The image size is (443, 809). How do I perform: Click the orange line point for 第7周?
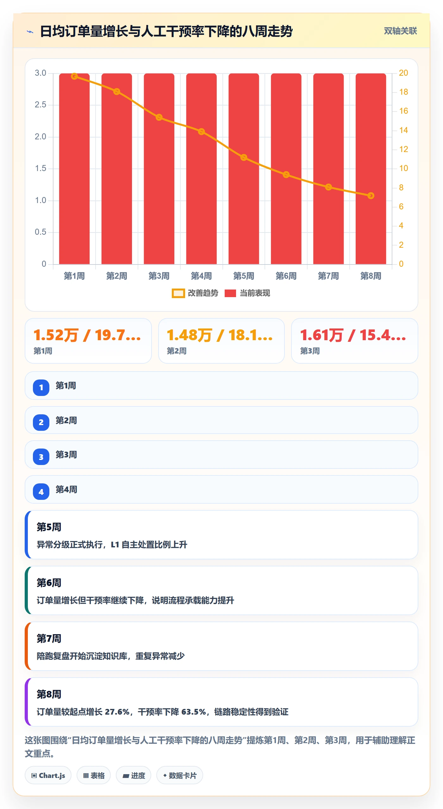[x=328, y=187]
